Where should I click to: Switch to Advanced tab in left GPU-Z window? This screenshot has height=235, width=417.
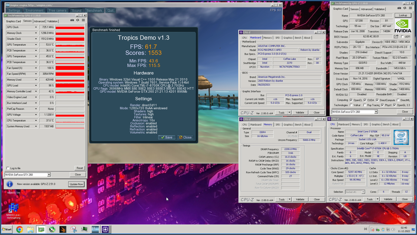pos(39,21)
